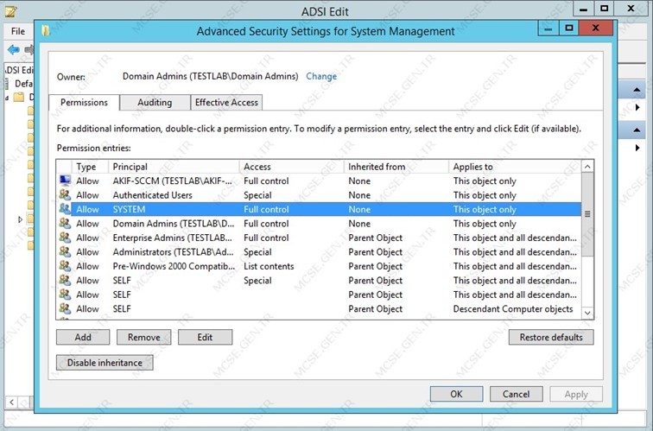Screen dimensions: 653x431
Task: Click 'Descendant Computer objects' cell
Action: click(x=513, y=309)
